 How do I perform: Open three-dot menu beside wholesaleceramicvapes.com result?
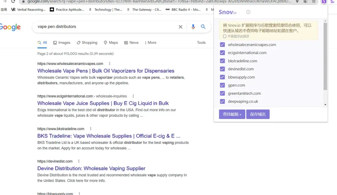[x=110, y=64]
